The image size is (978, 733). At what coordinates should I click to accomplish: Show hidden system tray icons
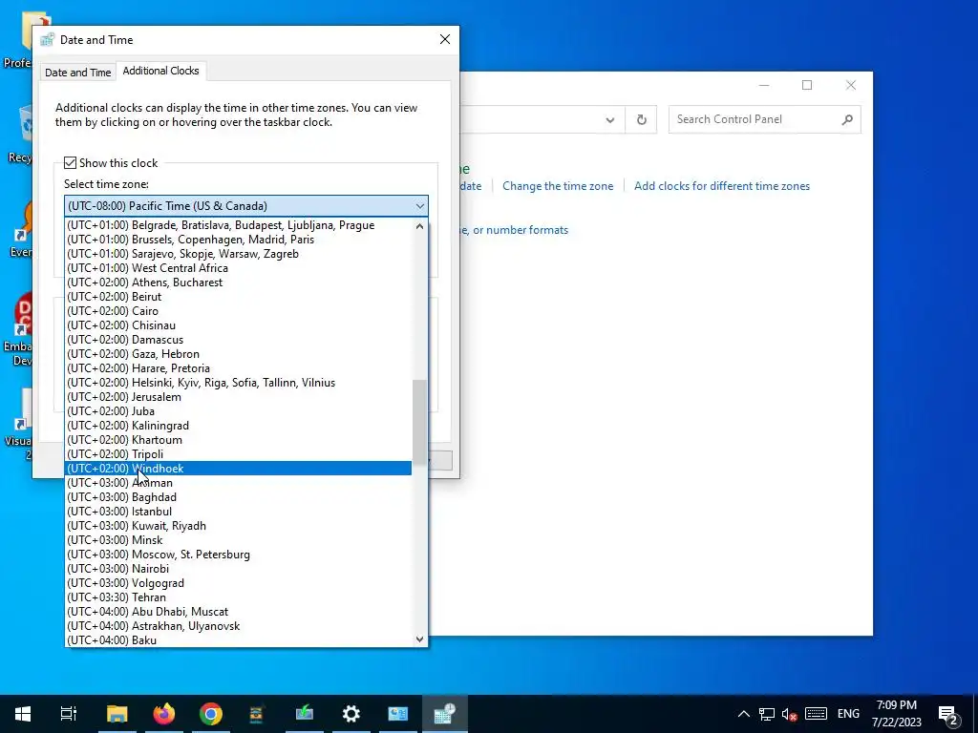point(743,714)
